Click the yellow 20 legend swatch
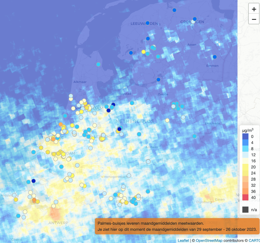The width and height of the screenshot is (260, 243). pos(245,167)
